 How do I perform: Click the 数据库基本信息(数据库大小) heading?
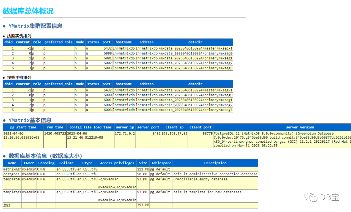click(45, 156)
